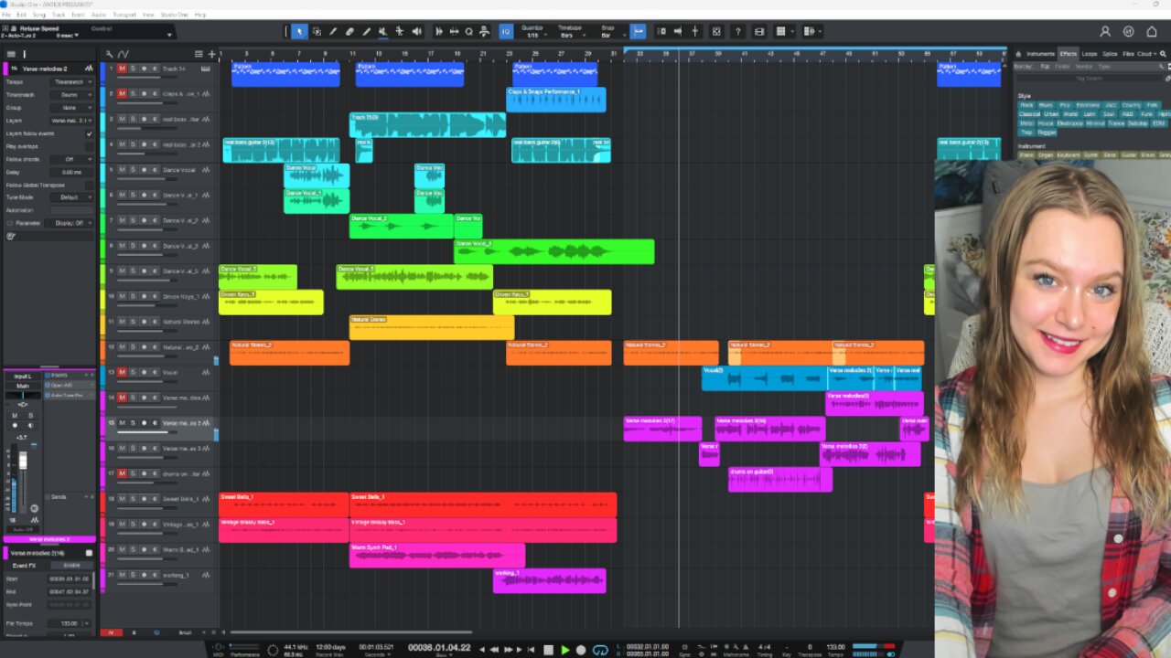Open the Timestretch dropdown

point(71,94)
